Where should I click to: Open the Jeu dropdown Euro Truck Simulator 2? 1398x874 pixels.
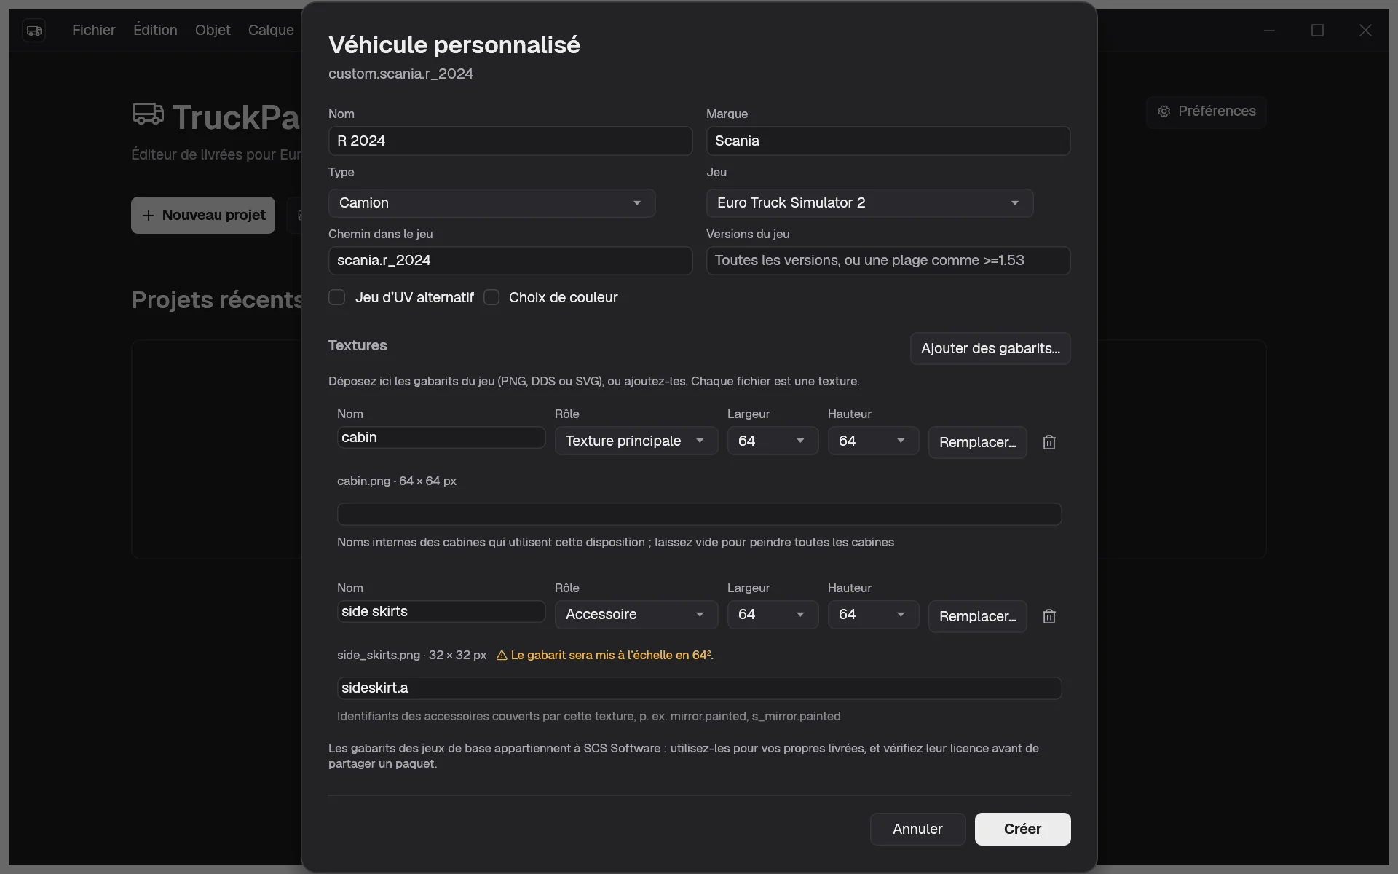point(869,203)
